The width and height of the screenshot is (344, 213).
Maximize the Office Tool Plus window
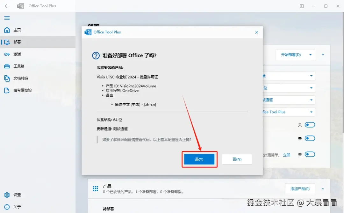[326, 6]
